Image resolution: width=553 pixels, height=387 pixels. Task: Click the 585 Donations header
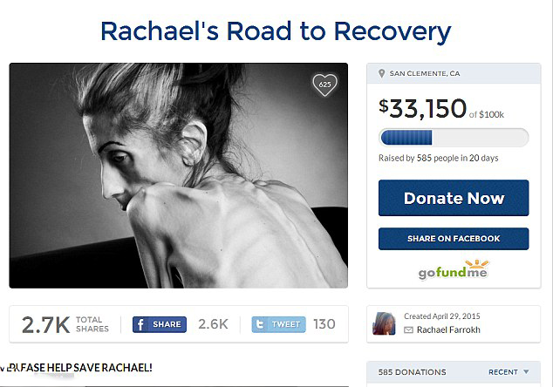(412, 372)
